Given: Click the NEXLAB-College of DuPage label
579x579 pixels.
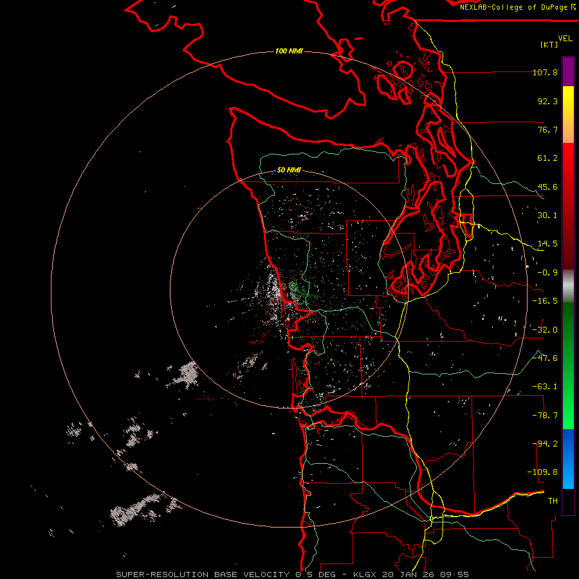Looking at the screenshot, I should (x=517, y=7).
